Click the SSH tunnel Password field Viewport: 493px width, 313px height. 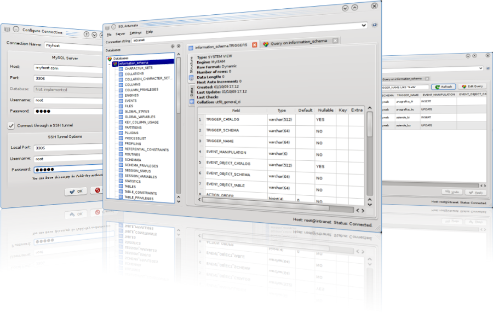tap(68, 169)
